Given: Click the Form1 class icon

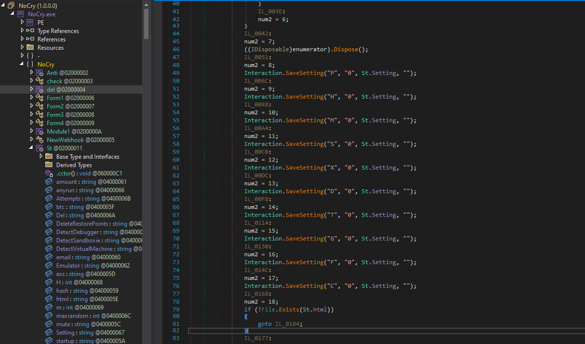Looking at the screenshot, I should click(39, 98).
